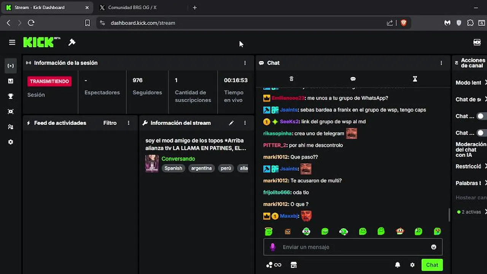Click the share icon in address bar

pyautogui.click(x=390, y=23)
